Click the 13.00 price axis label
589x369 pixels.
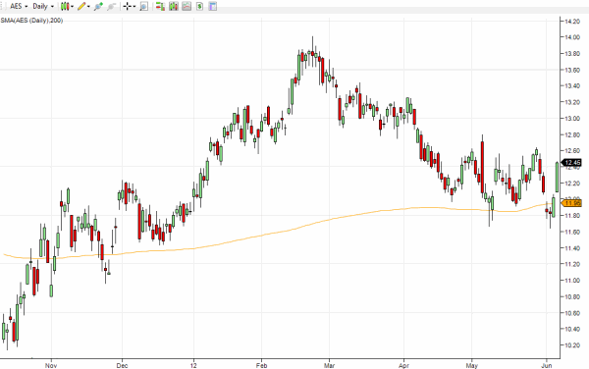572,118
